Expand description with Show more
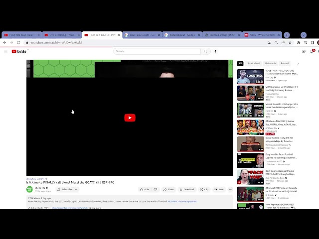The width and height of the screenshot is (319, 239). pos(95,208)
